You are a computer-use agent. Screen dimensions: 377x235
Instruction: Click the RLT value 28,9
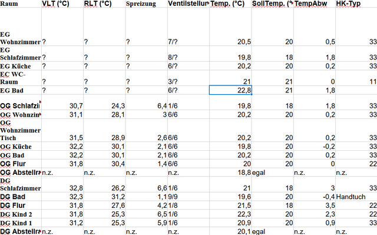pyautogui.click(x=104, y=130)
